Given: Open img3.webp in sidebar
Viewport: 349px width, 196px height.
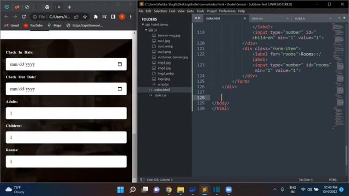Looking at the screenshot, I should click(166, 73).
